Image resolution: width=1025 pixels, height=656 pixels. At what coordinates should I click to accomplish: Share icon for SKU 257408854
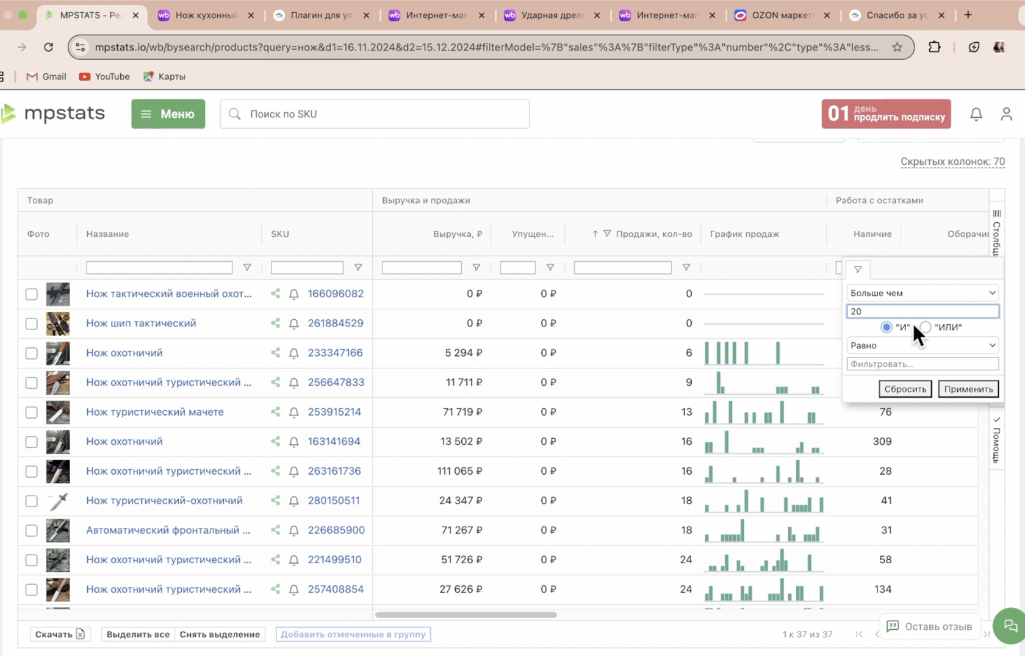[276, 589]
